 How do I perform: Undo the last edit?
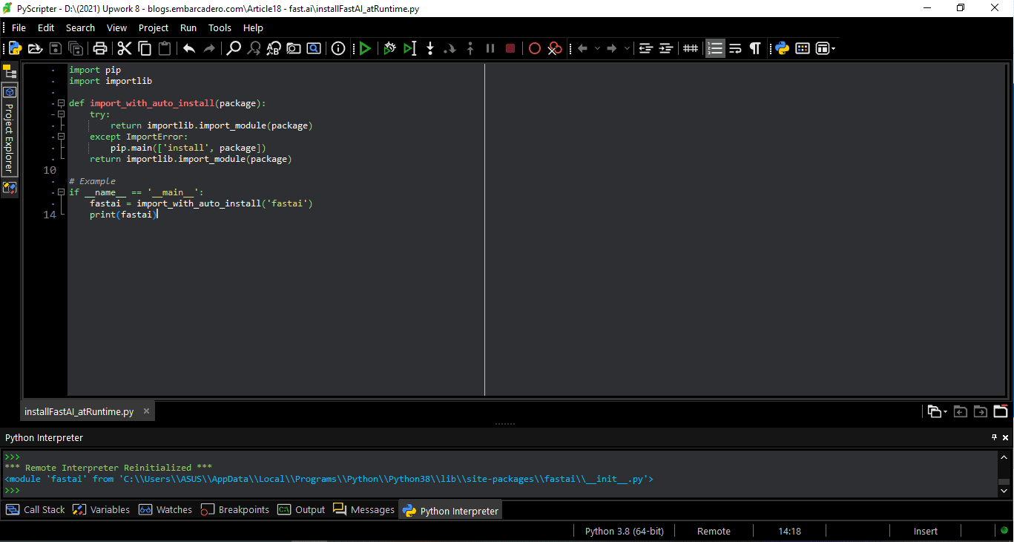189,48
